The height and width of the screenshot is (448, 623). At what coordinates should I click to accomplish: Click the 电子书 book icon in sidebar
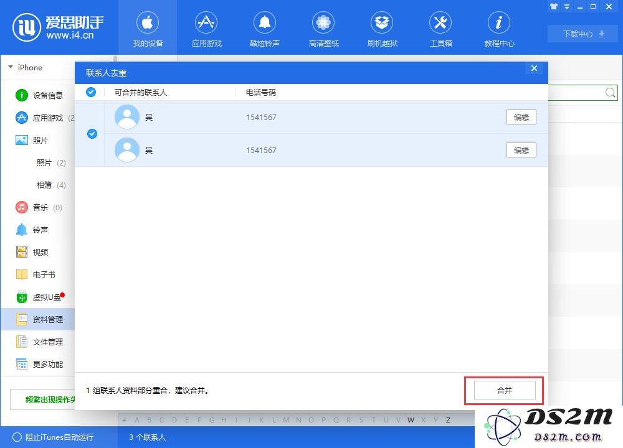[21, 274]
